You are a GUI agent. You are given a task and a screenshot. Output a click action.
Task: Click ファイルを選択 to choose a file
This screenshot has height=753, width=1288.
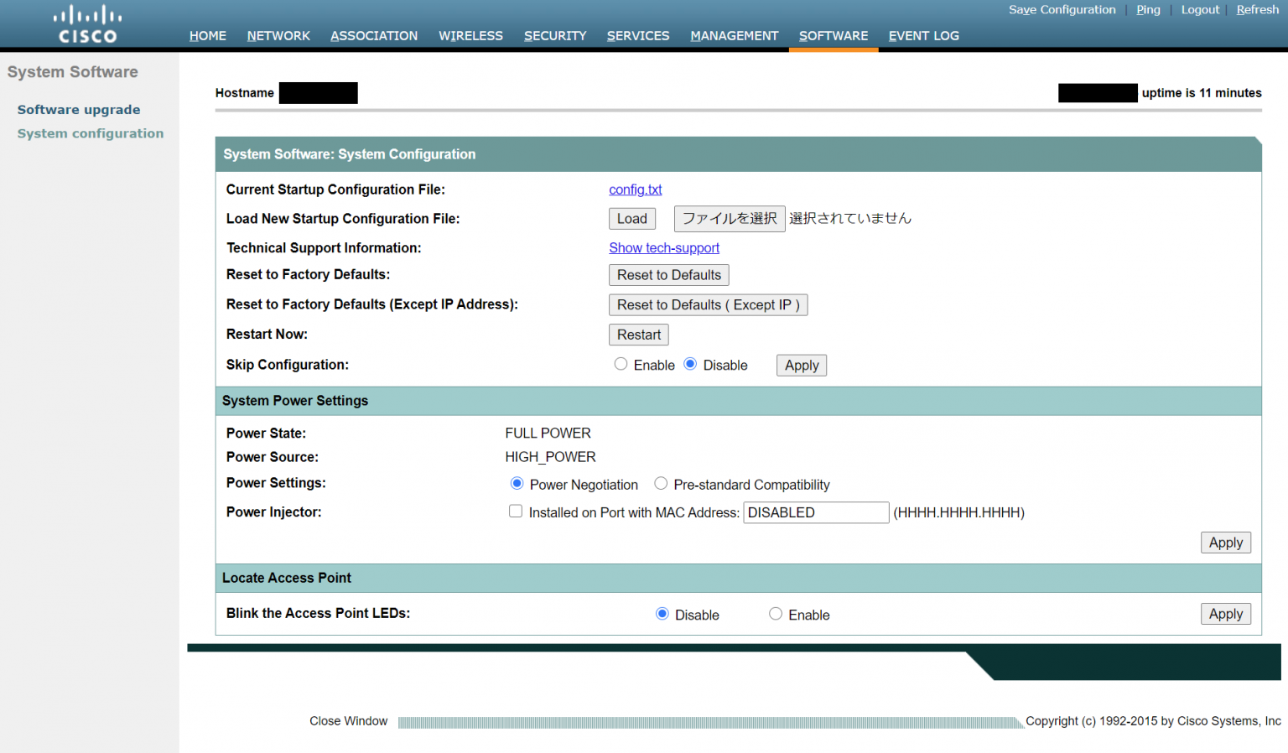729,218
